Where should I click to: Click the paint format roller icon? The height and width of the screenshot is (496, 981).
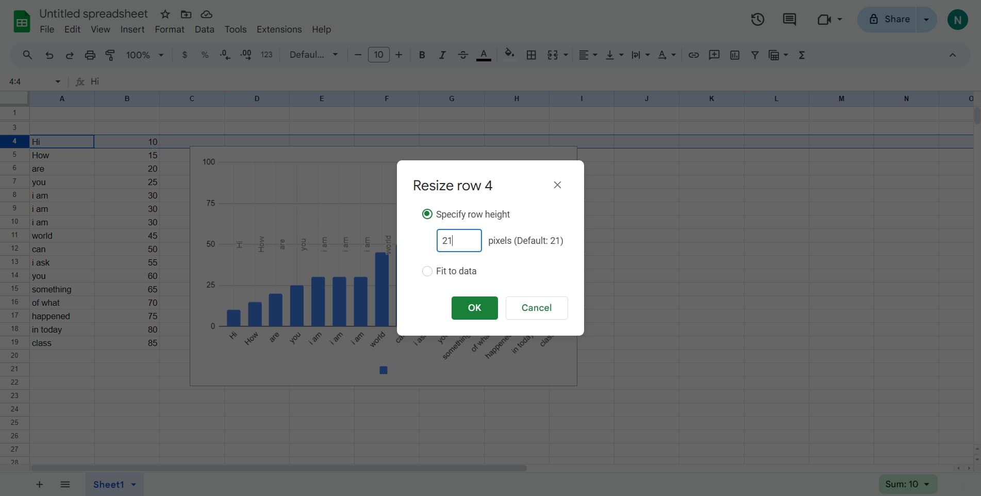(110, 55)
